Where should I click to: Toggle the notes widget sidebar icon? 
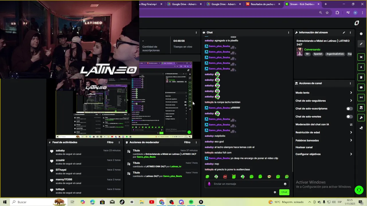(x=361, y=77)
